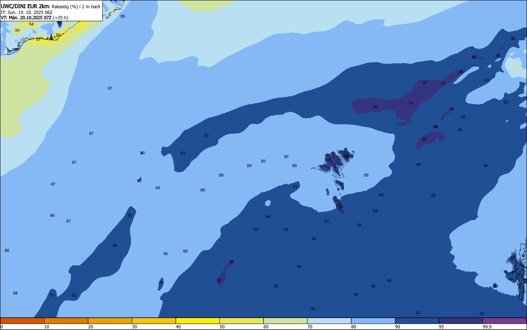Select the 'VT: Mán. 20.10.2025 07Z' valid time
The width and height of the screenshot is (527, 330).
[x=26, y=18]
